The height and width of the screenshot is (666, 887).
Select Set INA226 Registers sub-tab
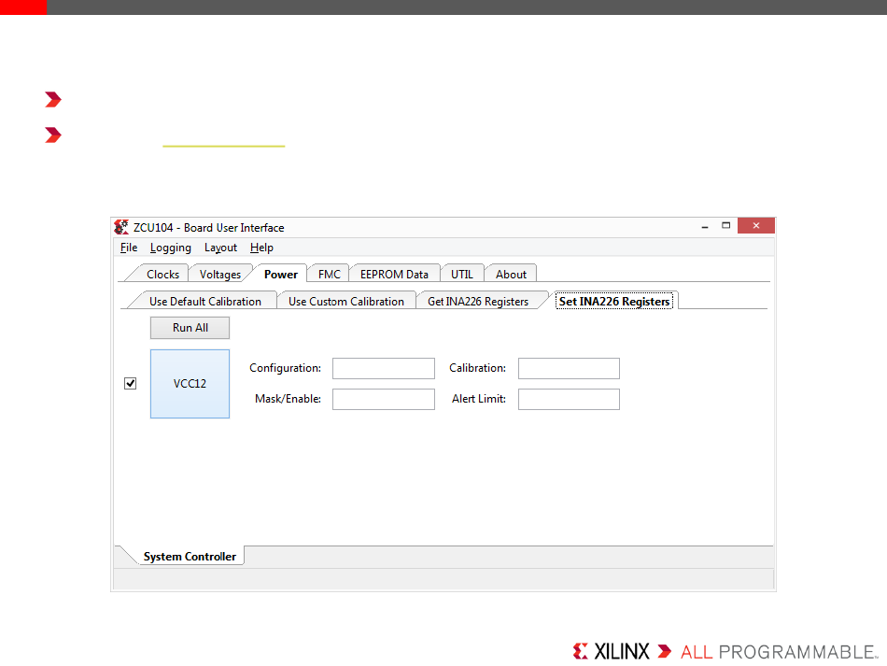tap(614, 301)
